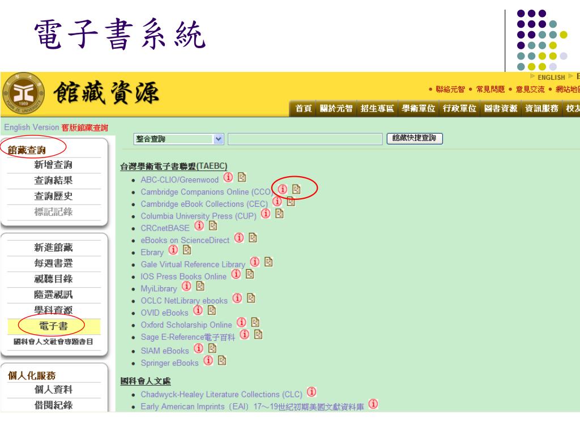This screenshot has height=435, width=580.
Task: Click document icon for Cambridge Companions Online
Action: [296, 189]
